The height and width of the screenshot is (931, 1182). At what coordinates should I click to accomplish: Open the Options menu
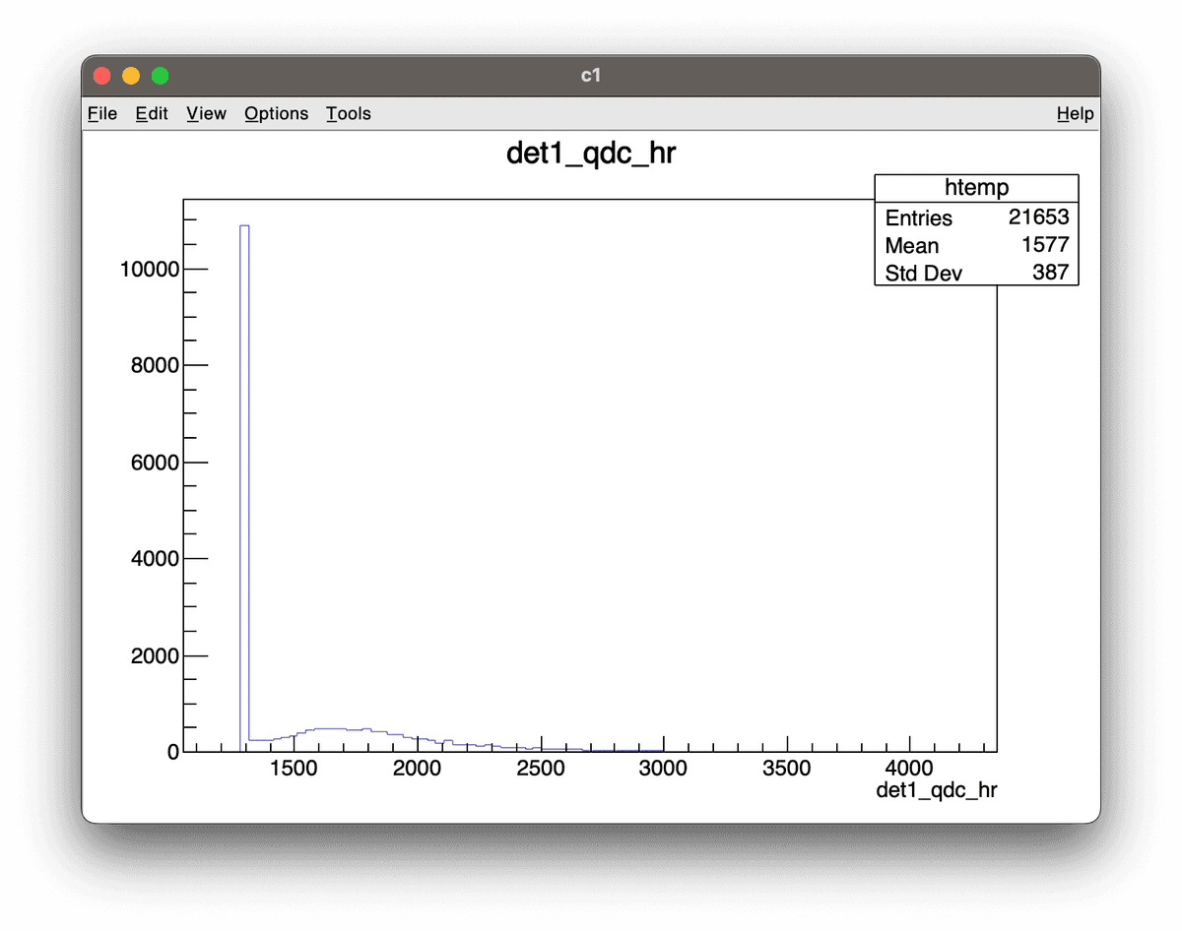point(276,113)
